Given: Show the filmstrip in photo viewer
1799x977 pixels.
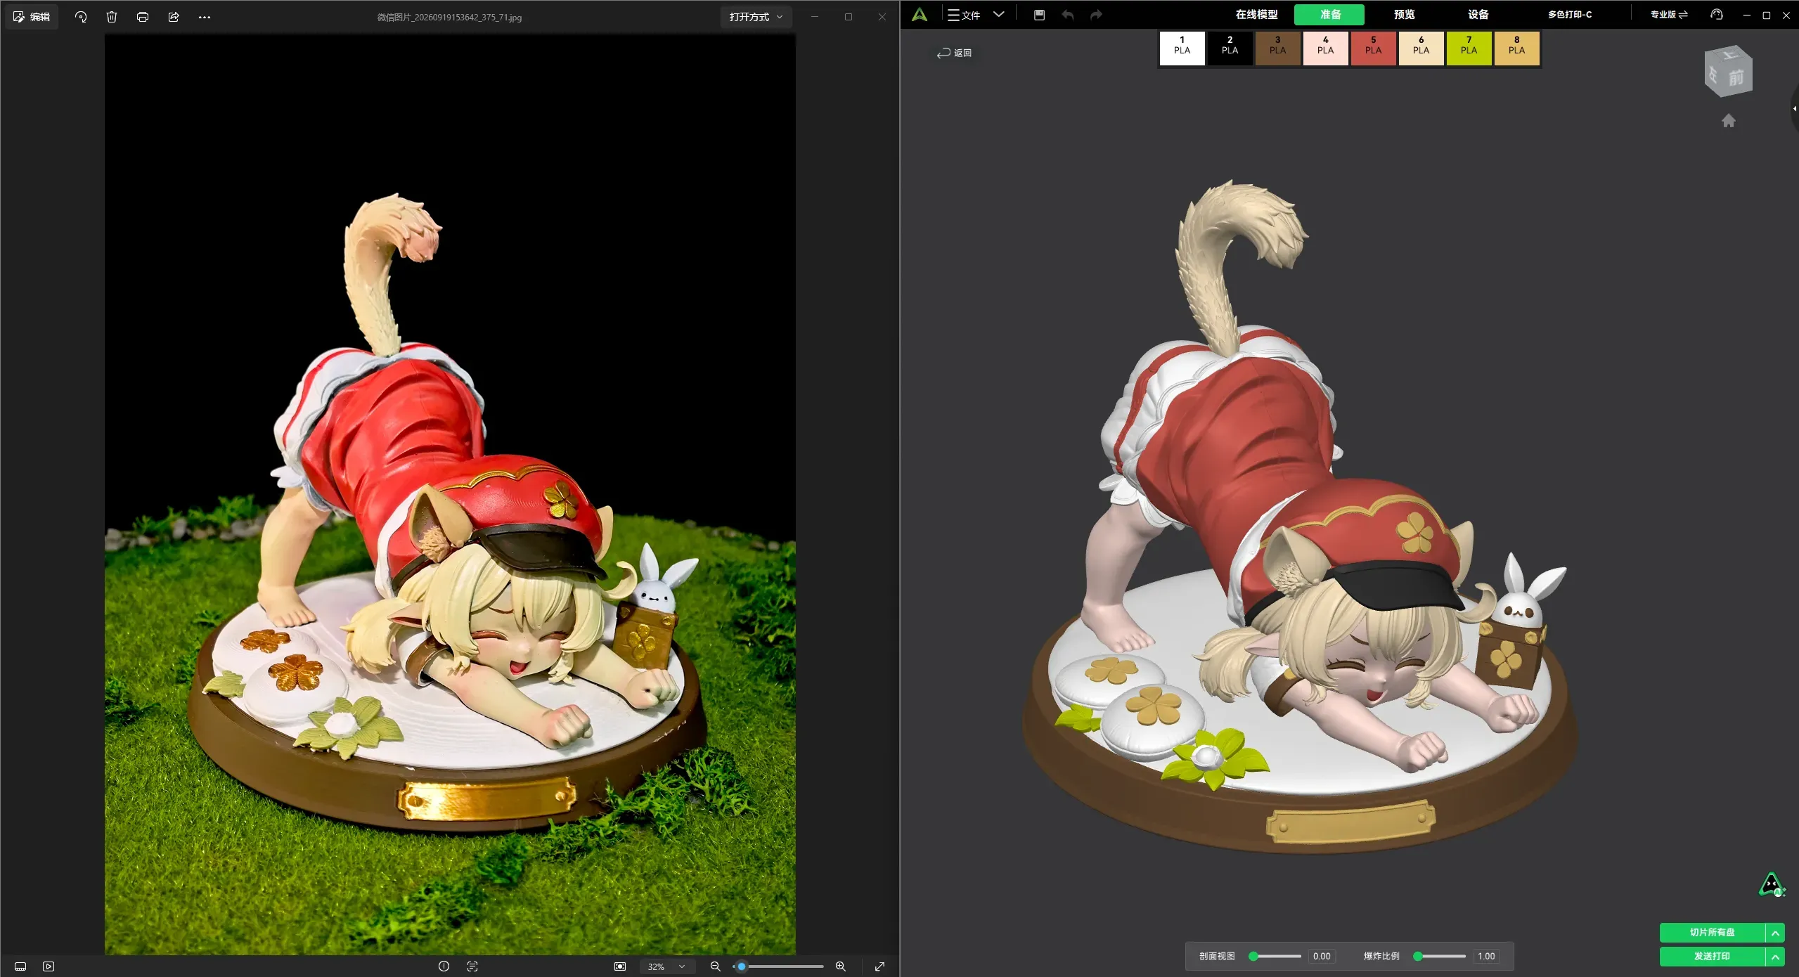Looking at the screenshot, I should [20, 966].
